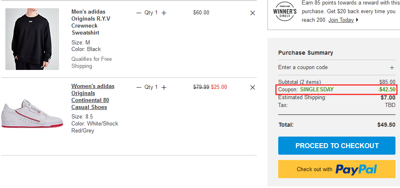Increase quantity of Continental 80 shoes
Image resolution: width=400 pixels, height=188 pixels.
(164, 87)
